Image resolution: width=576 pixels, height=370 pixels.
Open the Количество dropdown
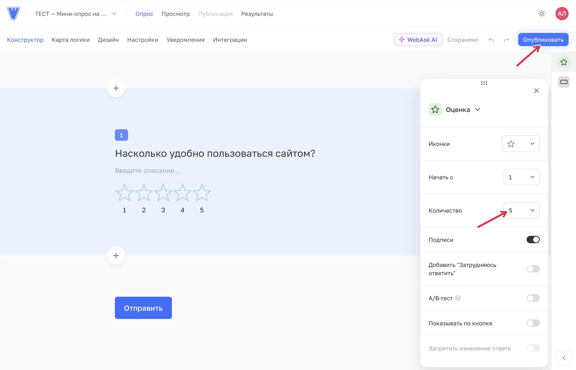pos(521,210)
